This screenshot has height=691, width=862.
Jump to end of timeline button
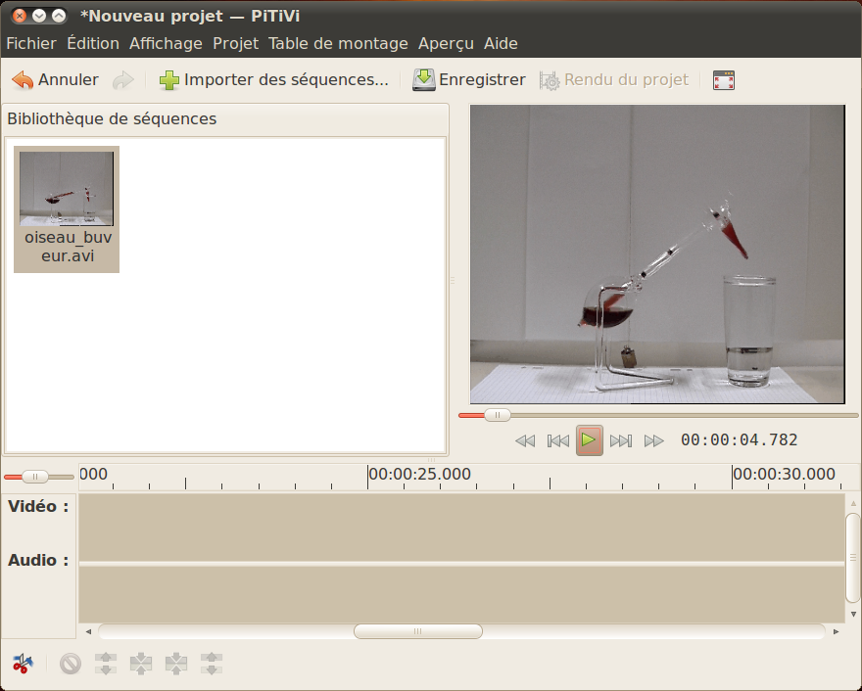[621, 440]
